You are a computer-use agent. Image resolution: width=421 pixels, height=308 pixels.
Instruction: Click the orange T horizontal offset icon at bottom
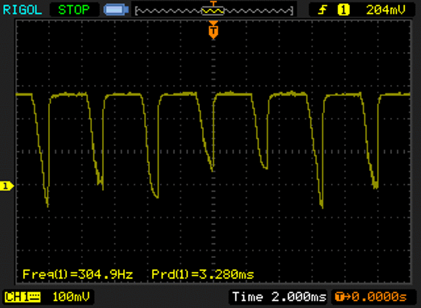point(340,297)
